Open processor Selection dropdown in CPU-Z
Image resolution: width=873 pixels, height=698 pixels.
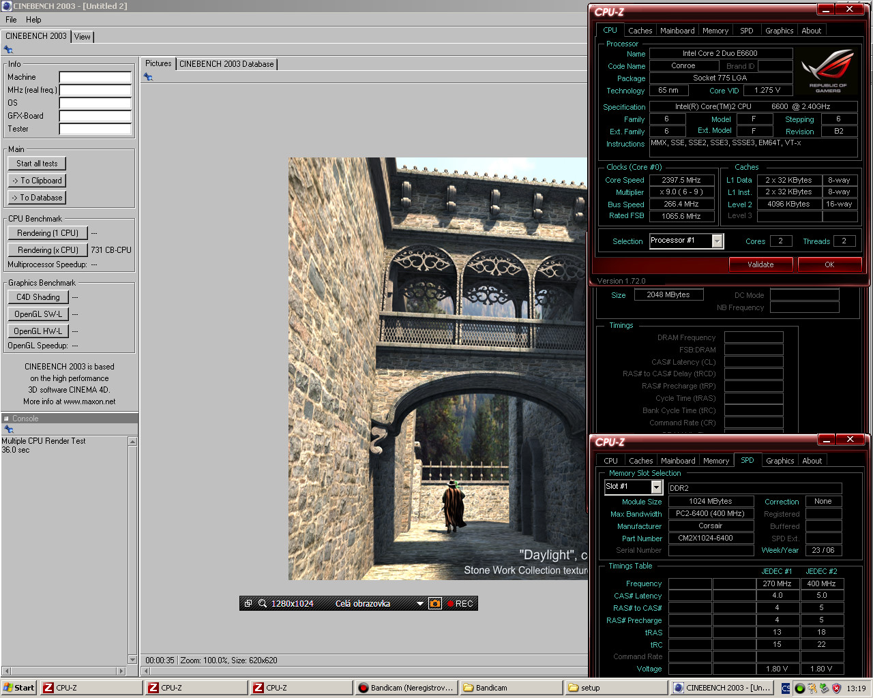pyautogui.click(x=717, y=241)
